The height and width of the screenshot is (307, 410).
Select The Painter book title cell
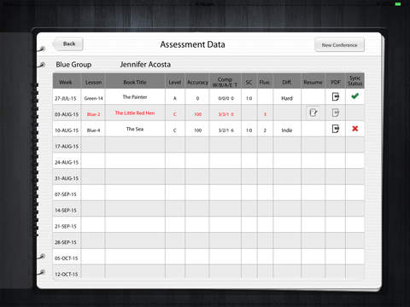[x=135, y=97]
